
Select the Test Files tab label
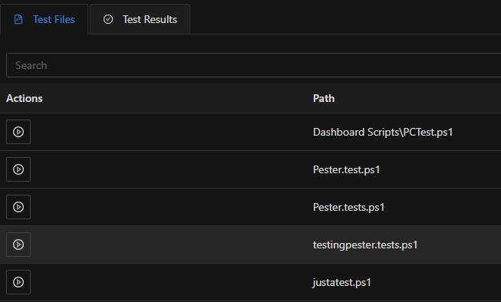[54, 19]
